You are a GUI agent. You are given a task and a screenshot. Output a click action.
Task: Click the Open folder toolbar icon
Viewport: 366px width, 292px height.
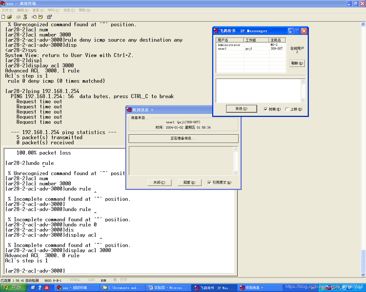10,17
